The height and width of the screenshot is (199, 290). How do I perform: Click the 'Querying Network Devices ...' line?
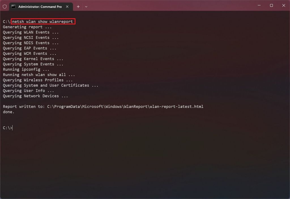tap(35, 96)
